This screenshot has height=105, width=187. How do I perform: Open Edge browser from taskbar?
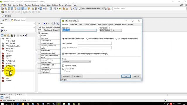click(x=18, y=104)
